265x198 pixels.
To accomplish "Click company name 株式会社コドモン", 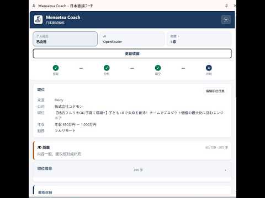I will [68, 107].
